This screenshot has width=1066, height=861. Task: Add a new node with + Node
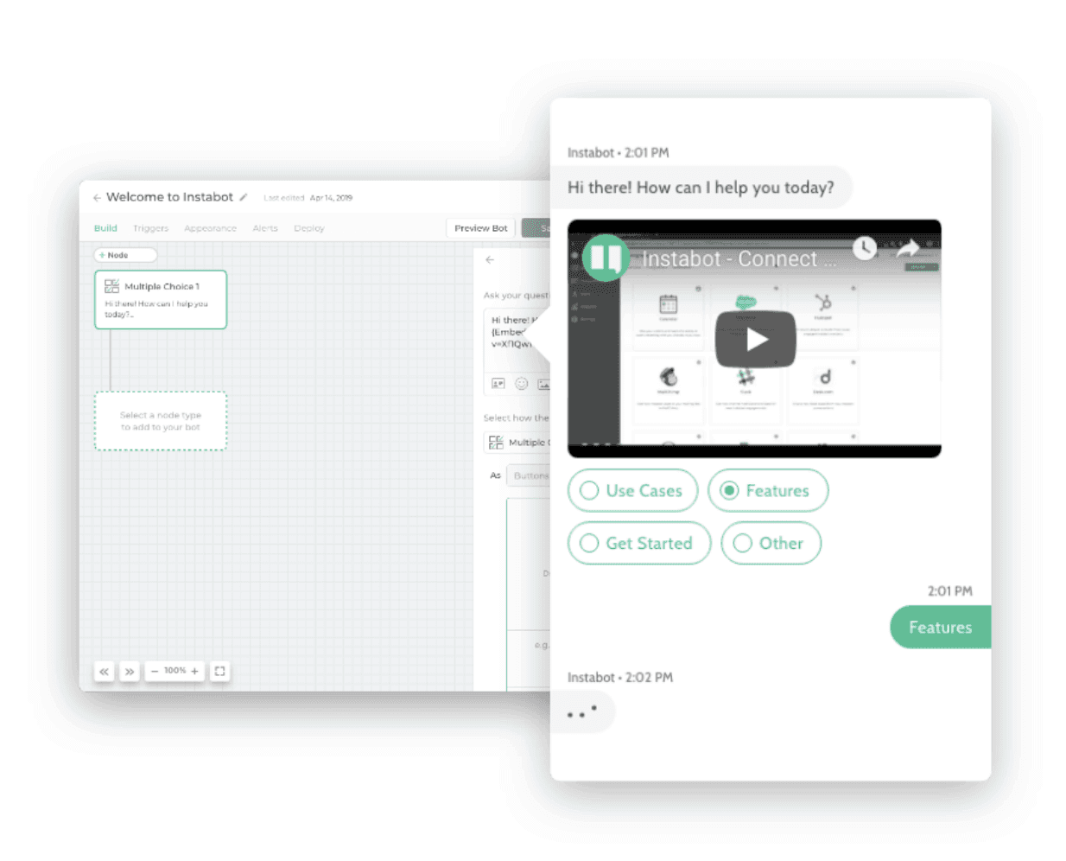pos(125,255)
